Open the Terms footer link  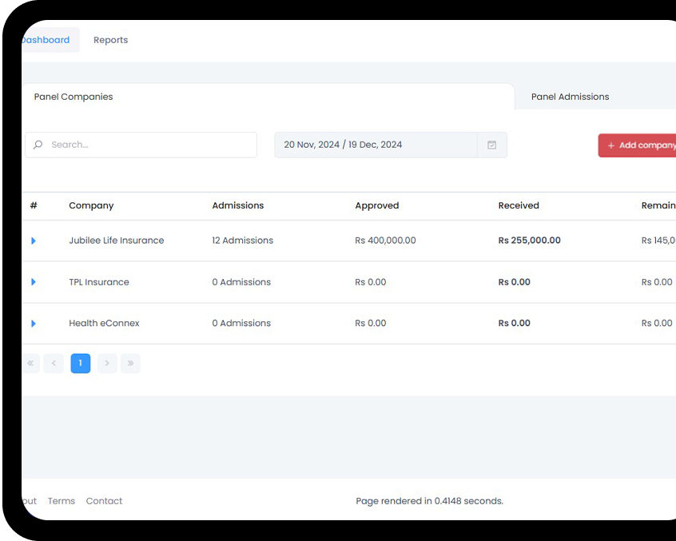(x=61, y=501)
